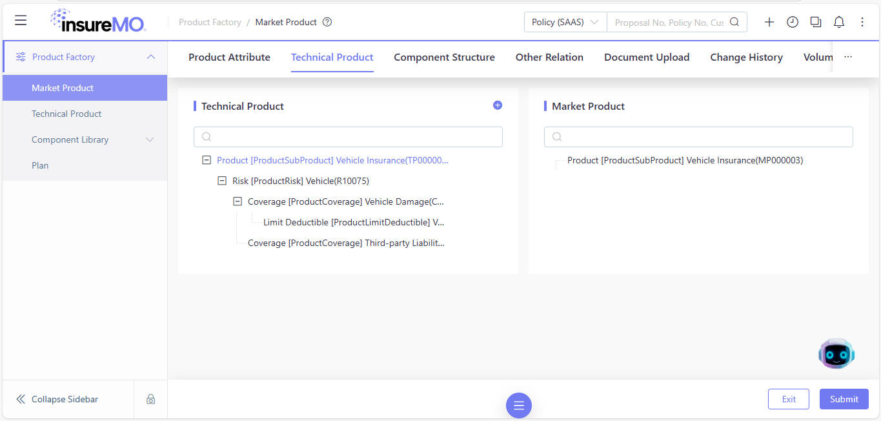Click the window copy icon in the header

[816, 22]
